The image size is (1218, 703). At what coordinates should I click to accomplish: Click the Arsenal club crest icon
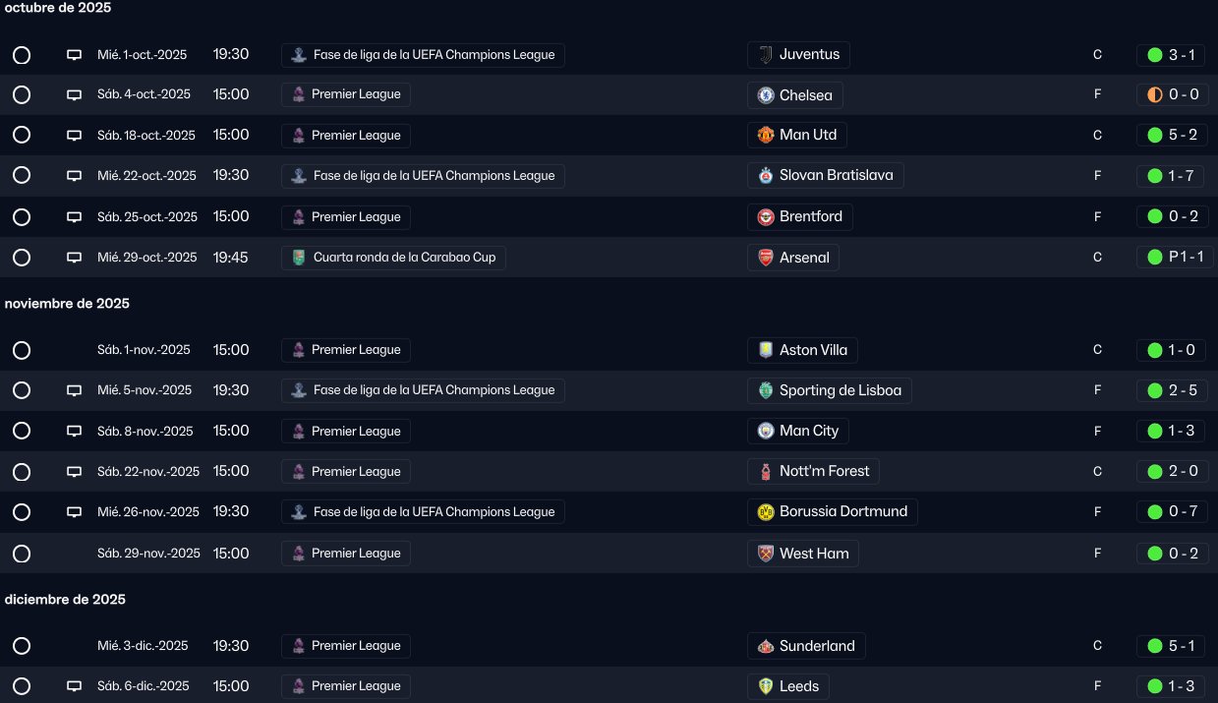coord(766,258)
